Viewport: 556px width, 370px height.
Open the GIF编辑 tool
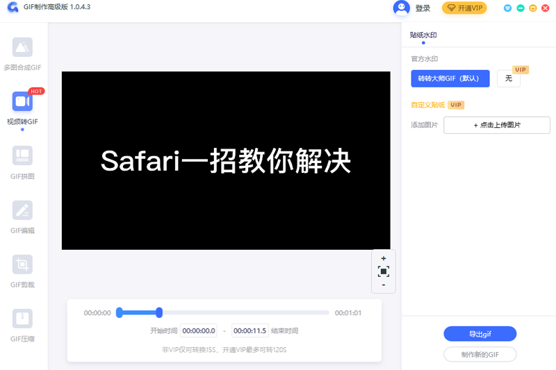22,210
